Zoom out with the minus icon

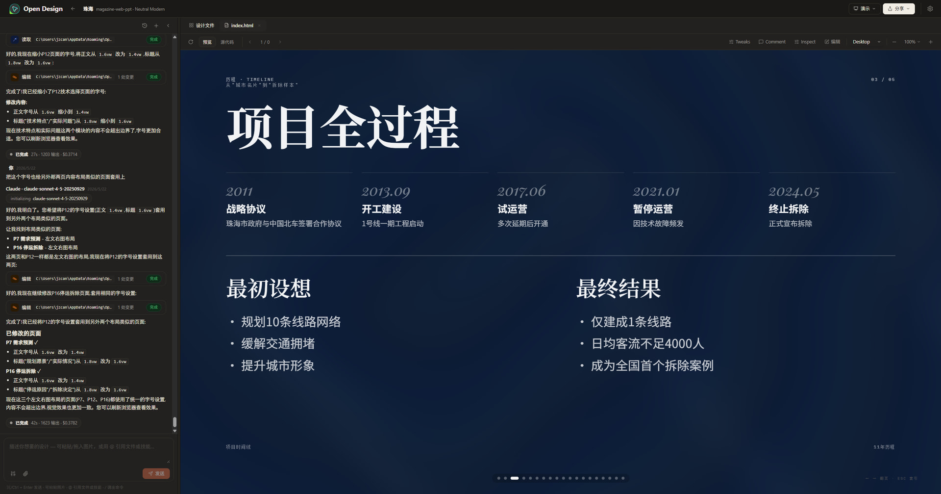[x=894, y=42]
